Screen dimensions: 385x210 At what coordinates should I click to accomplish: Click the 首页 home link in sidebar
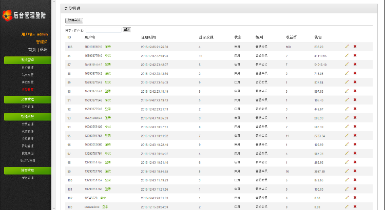coord(32,50)
